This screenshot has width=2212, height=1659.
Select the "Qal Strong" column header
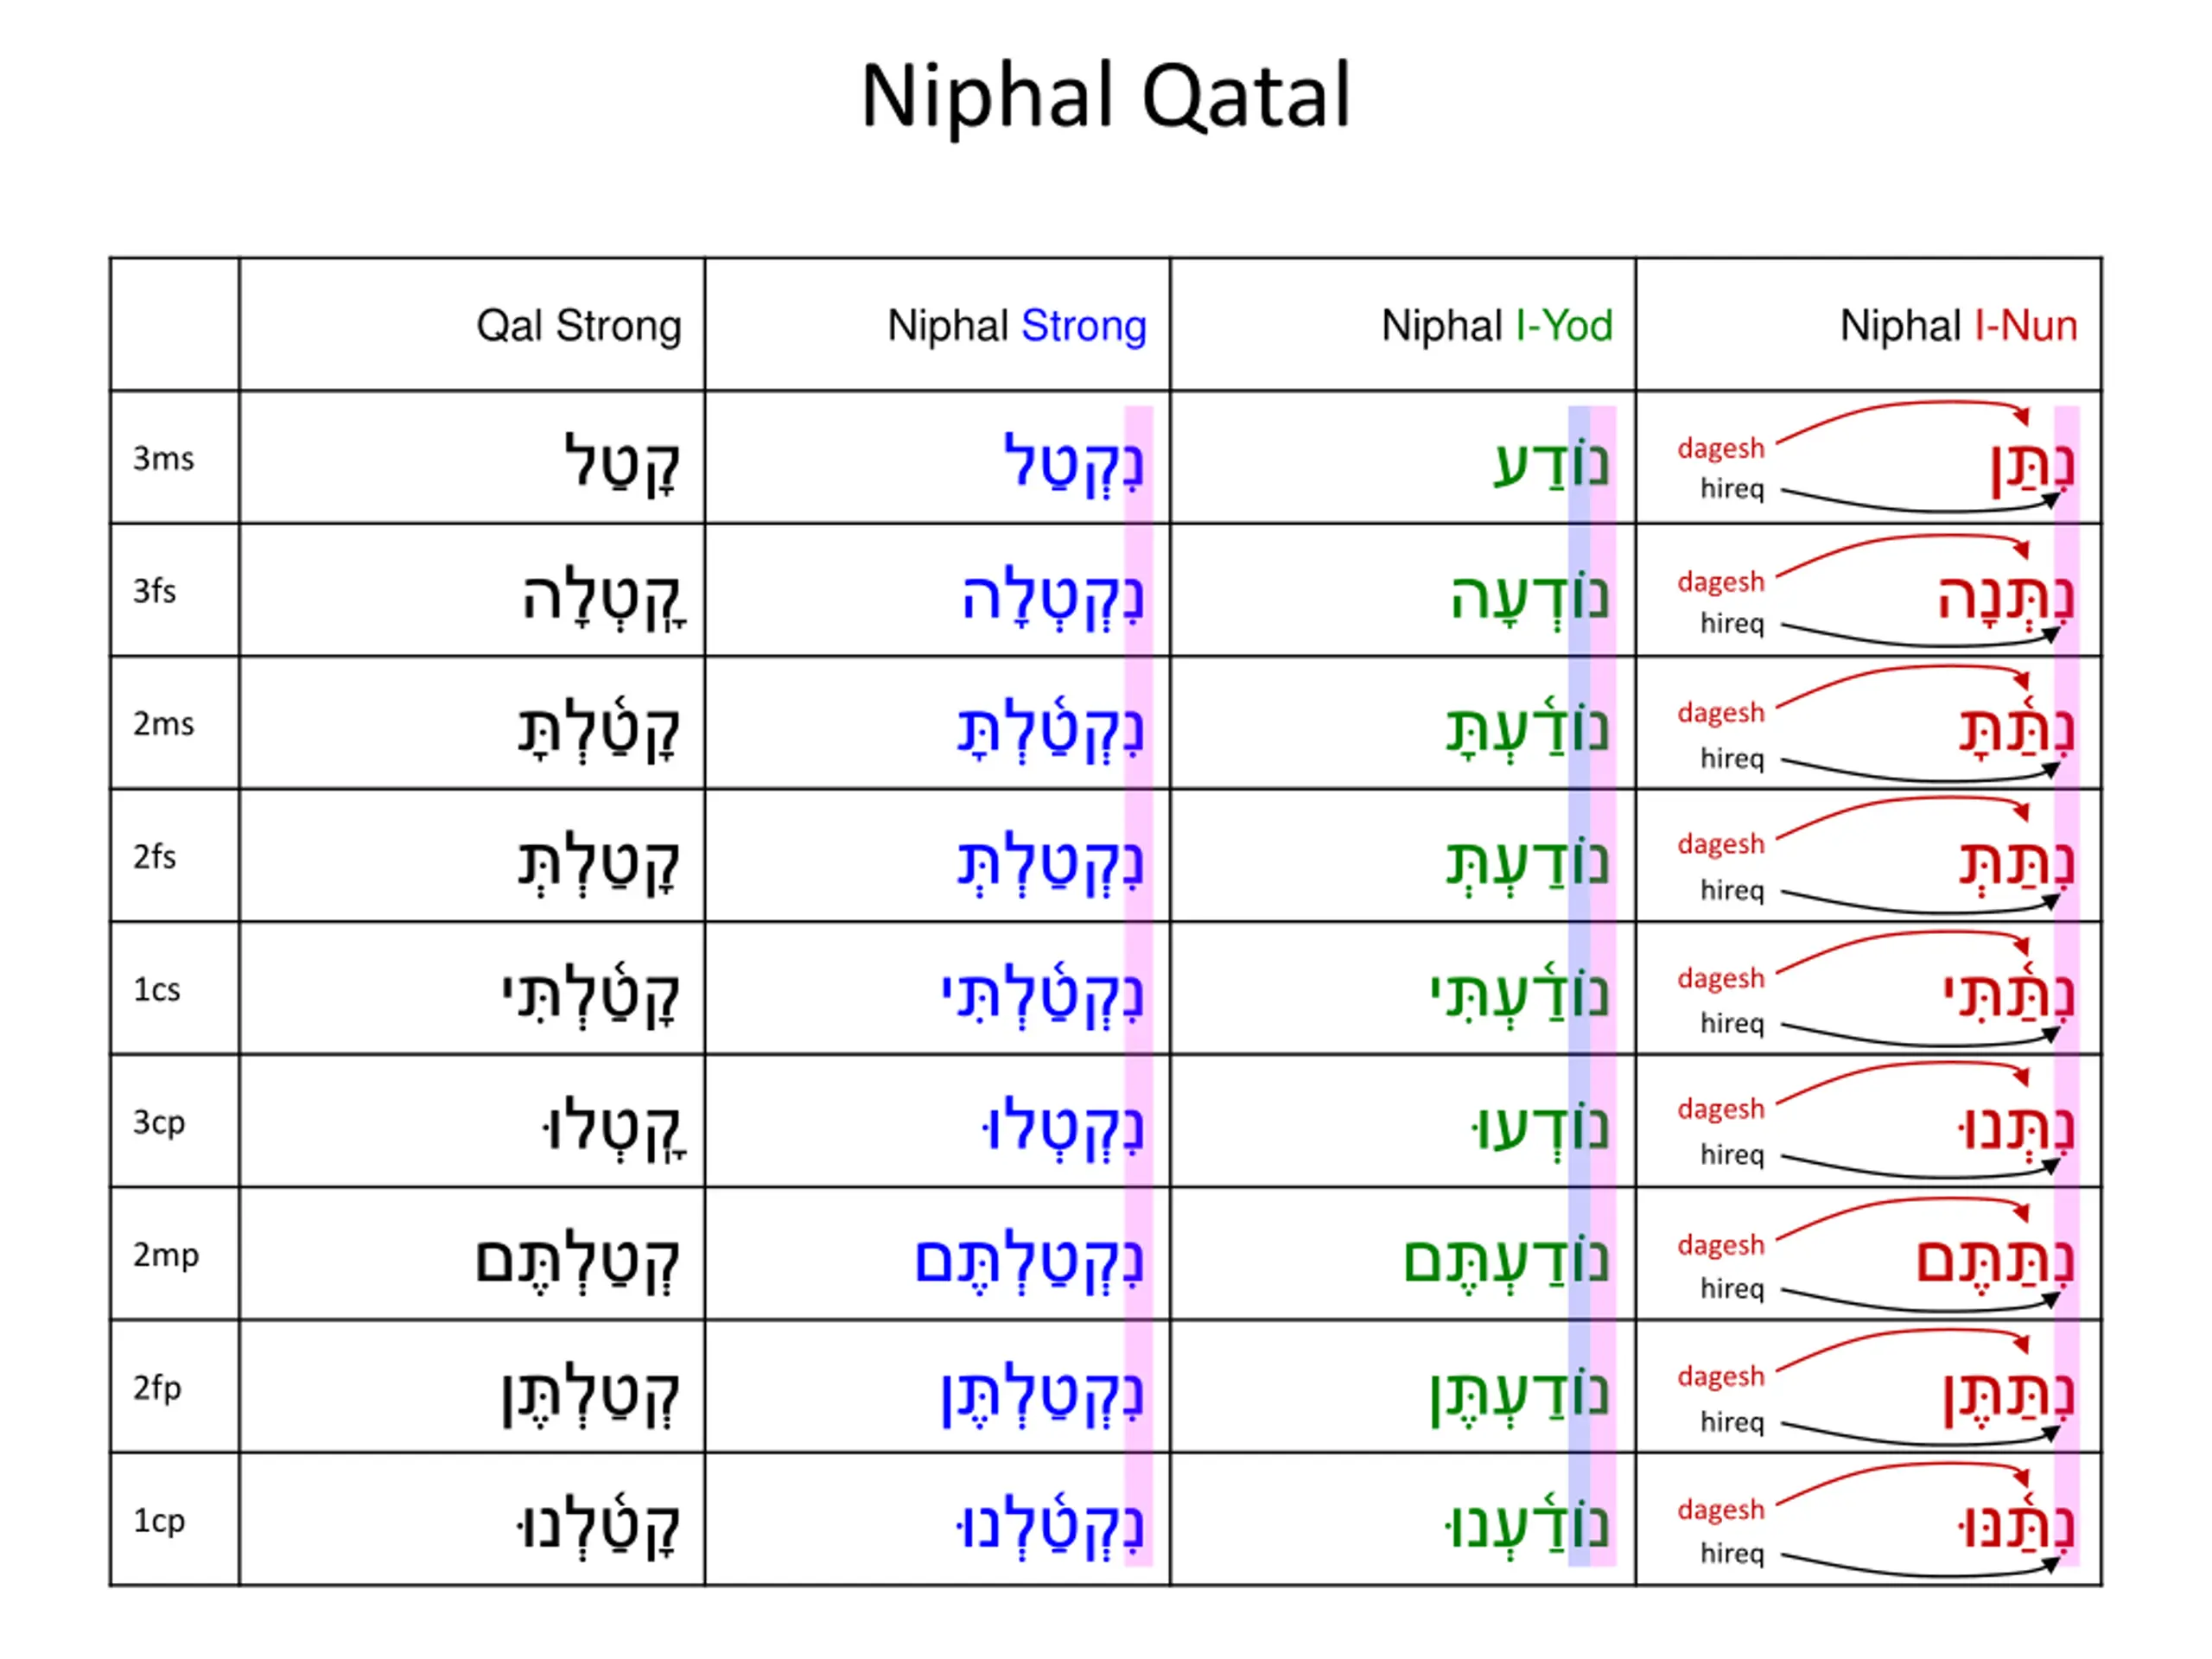pos(578,326)
